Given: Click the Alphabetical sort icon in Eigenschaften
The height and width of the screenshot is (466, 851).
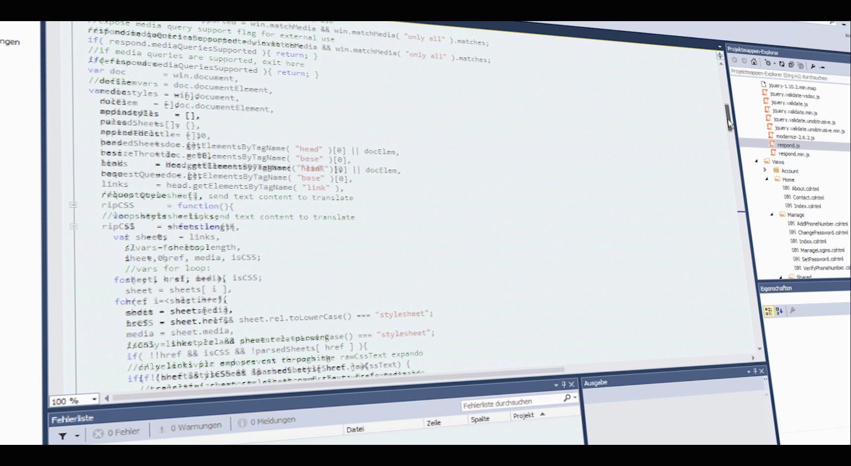Looking at the screenshot, I should tap(779, 311).
